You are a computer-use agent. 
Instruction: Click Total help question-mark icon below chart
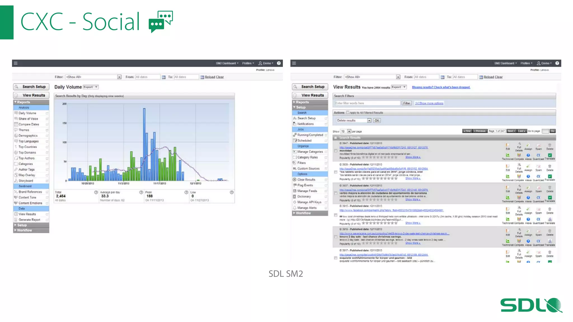pos(96,192)
